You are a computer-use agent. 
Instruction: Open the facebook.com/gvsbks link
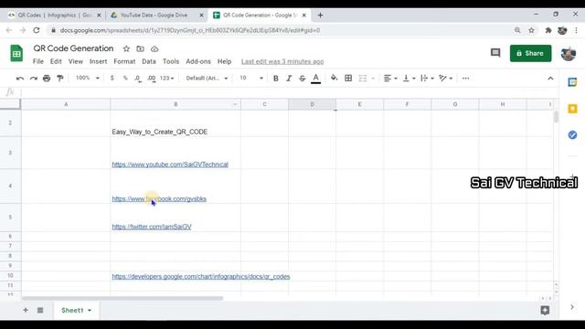(x=159, y=199)
